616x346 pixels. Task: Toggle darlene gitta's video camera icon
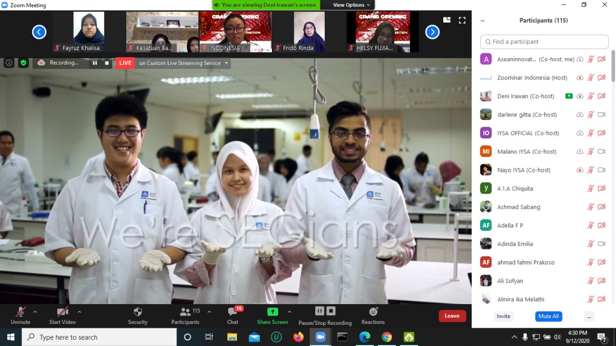click(x=601, y=115)
